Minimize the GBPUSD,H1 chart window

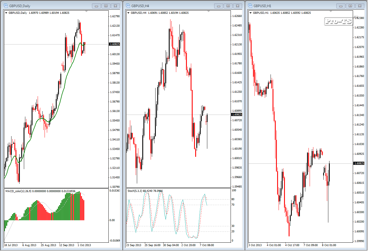click(x=341, y=6)
